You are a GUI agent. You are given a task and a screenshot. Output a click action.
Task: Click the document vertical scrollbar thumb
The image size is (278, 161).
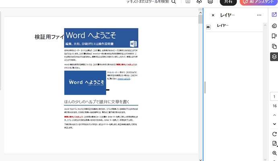pyautogui.click(x=200, y=19)
